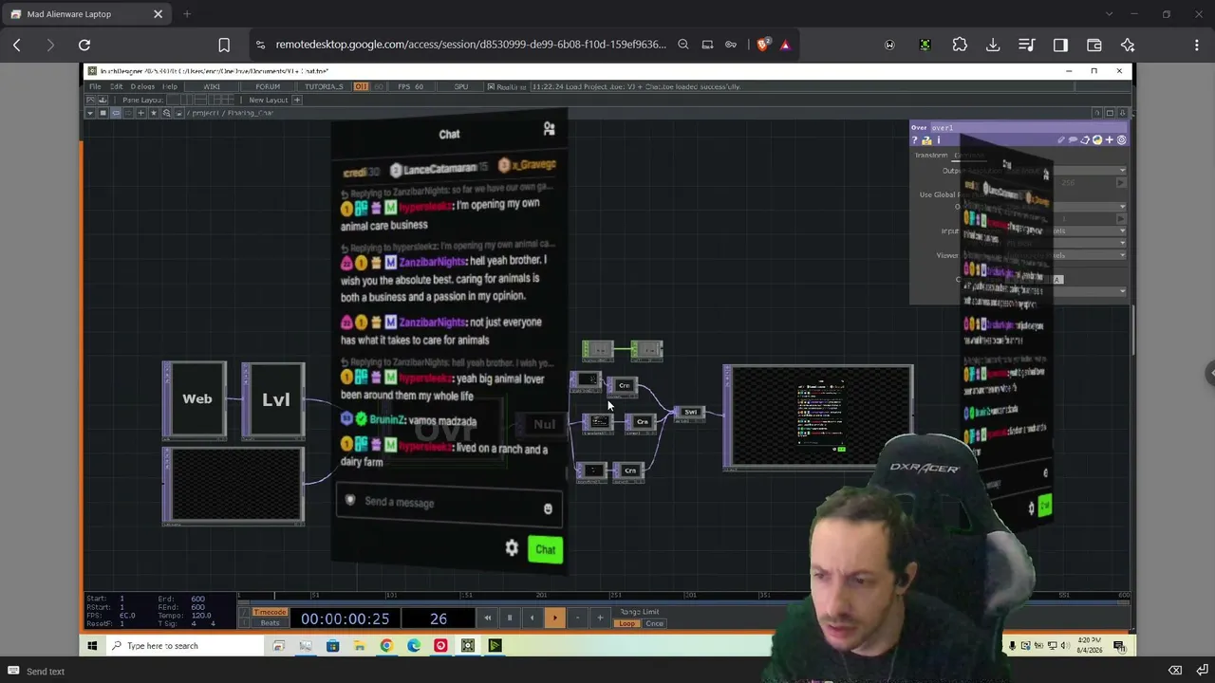1215x683 pixels.
Task: Open the Windows Start menu
Action: click(92, 646)
